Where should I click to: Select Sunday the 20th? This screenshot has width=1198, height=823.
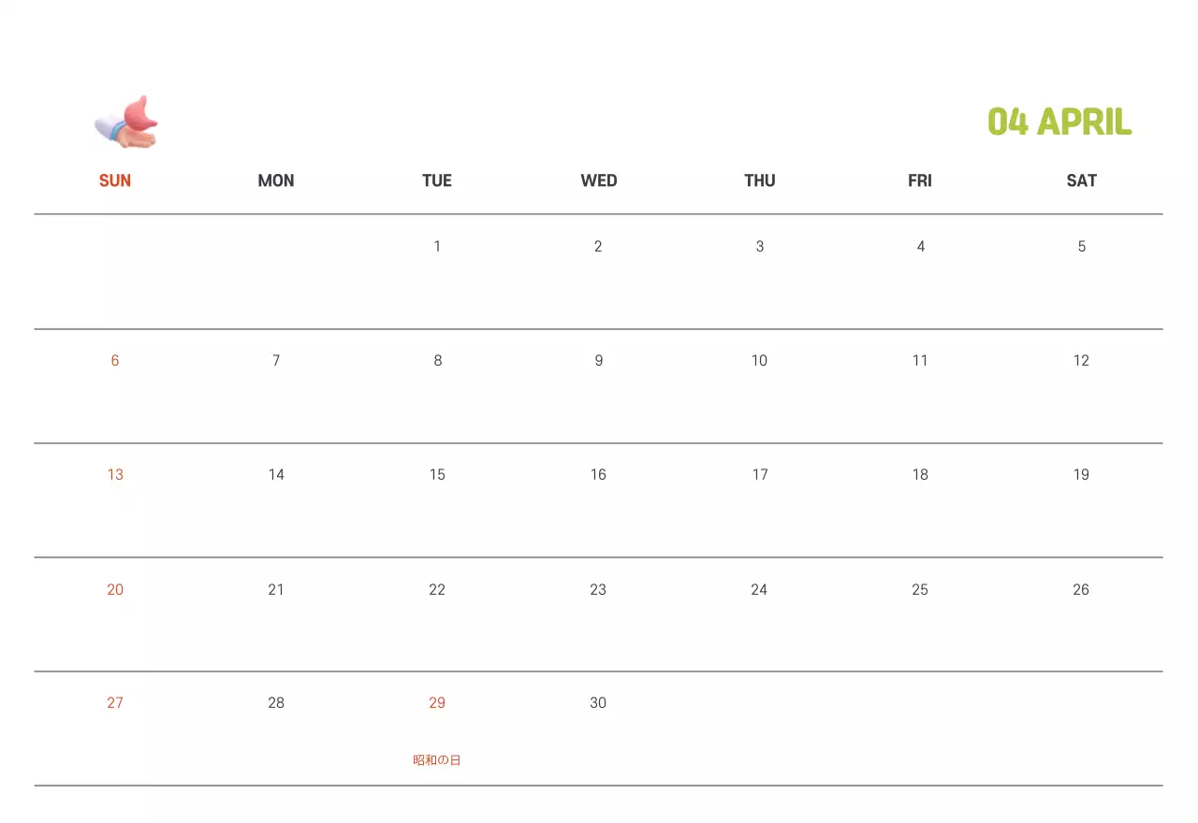click(115, 590)
